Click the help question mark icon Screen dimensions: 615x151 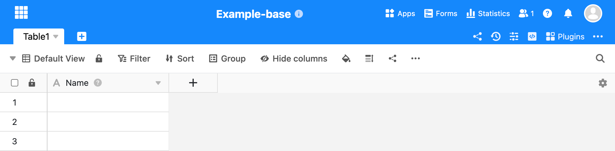click(x=547, y=14)
